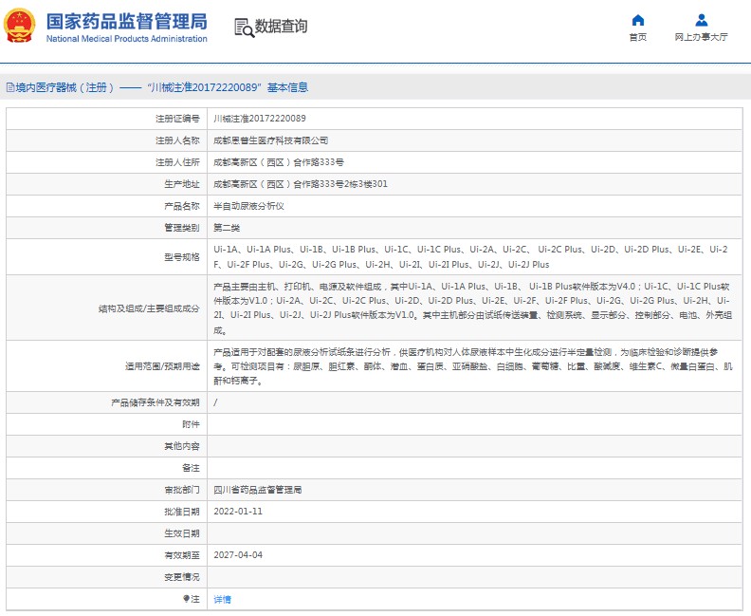Image resolution: width=751 pixels, height=616 pixels.
Task: Click the 生产地址 label
Action: tap(182, 184)
